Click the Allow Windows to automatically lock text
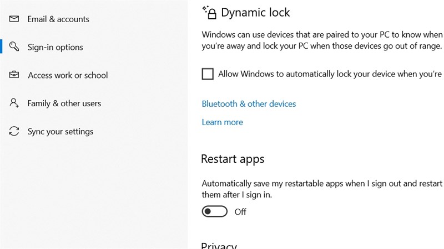The image size is (444, 249). pyautogui.click(x=330, y=74)
